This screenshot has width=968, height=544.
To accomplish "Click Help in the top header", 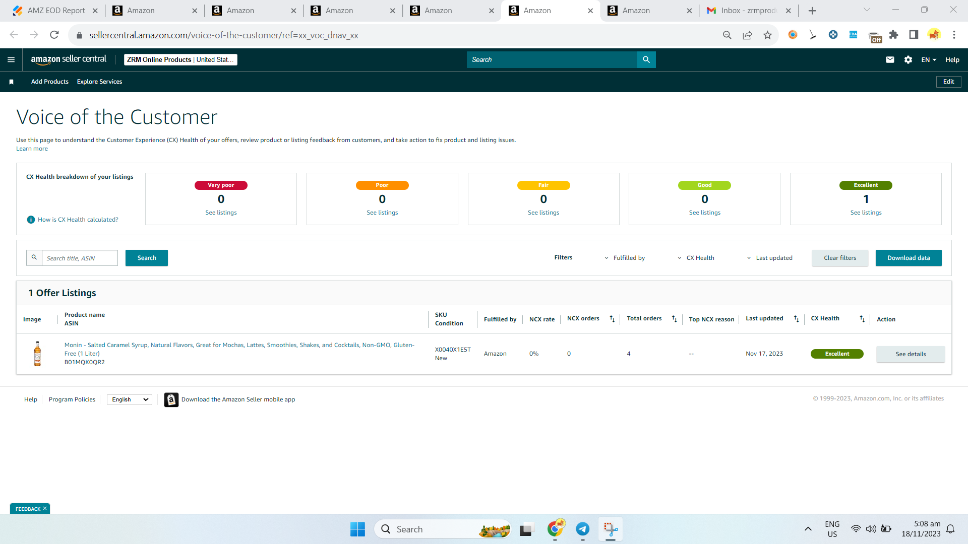I will [x=952, y=59].
